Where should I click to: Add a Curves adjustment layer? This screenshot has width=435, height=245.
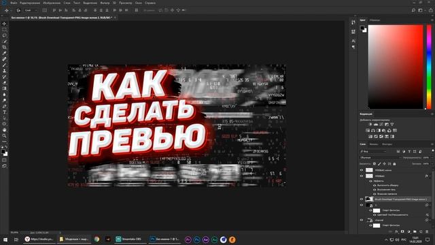click(381, 125)
